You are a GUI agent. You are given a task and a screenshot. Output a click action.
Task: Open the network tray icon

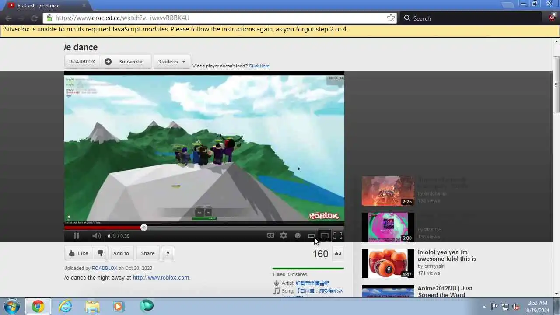pyautogui.click(x=505, y=307)
